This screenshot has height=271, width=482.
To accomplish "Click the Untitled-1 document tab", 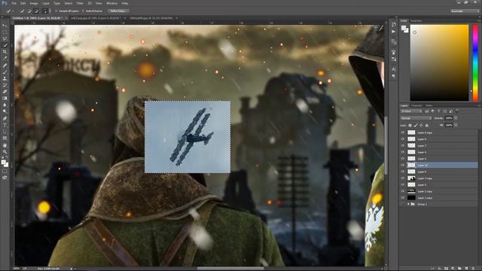I will [x=38, y=18].
